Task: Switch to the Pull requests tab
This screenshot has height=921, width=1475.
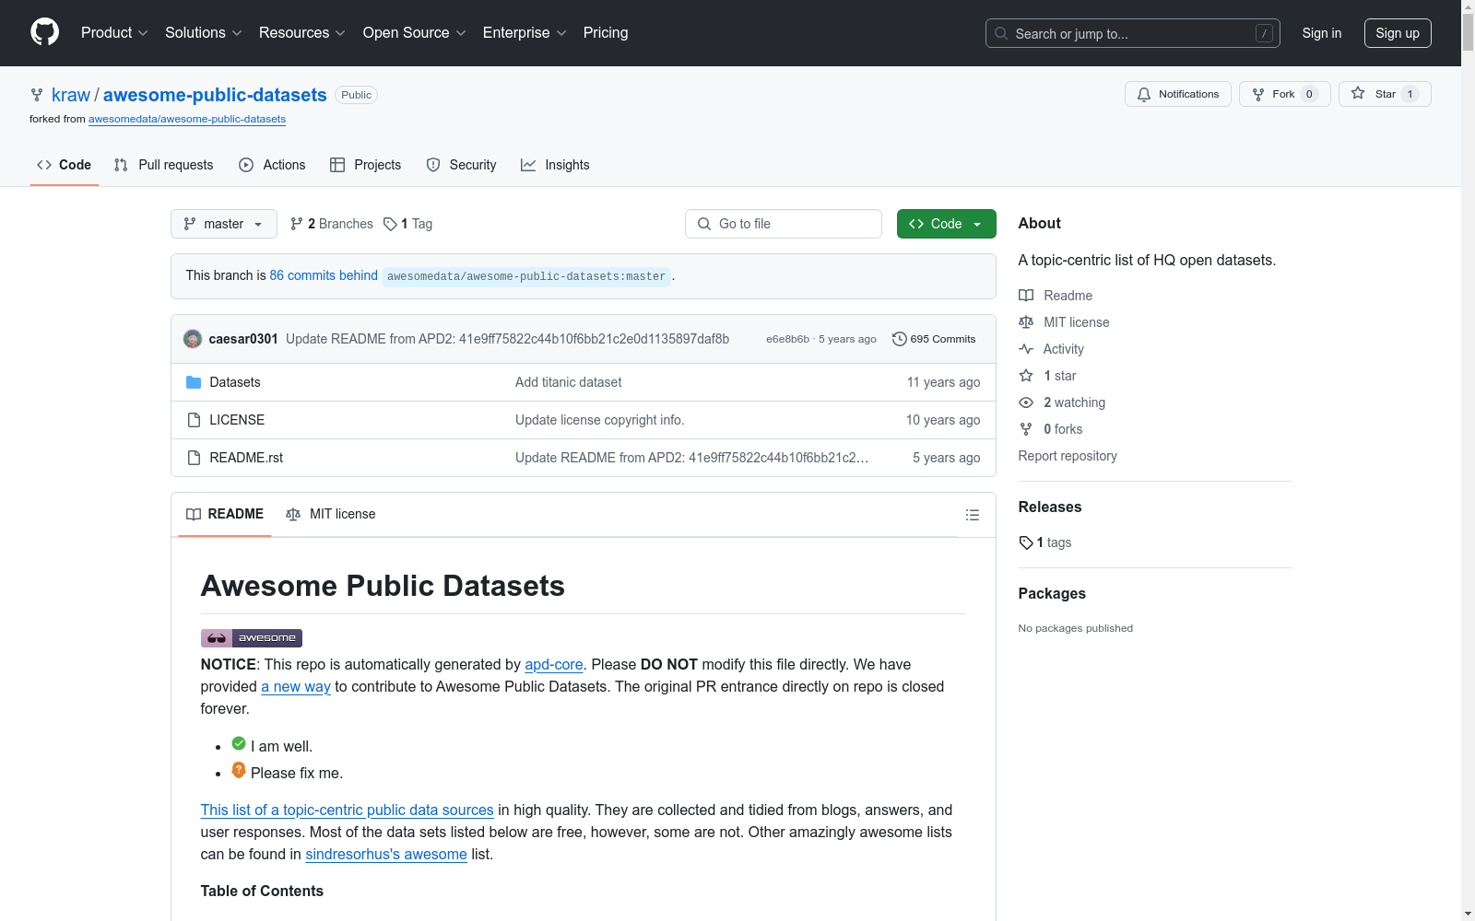Action: (x=164, y=165)
